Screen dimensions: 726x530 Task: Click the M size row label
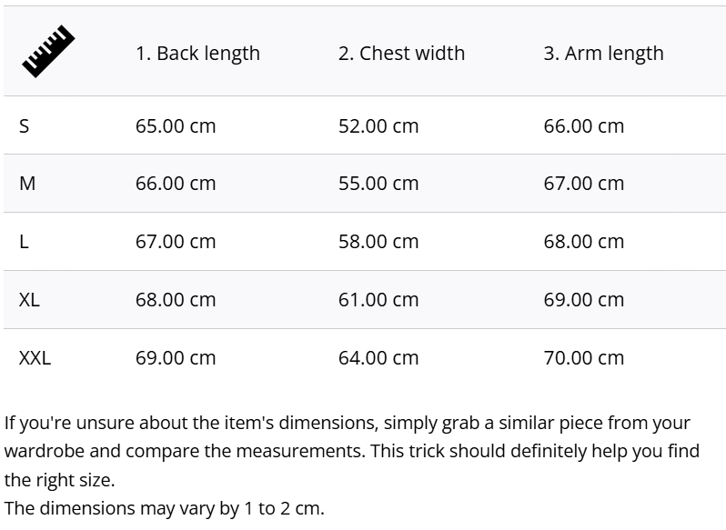tap(27, 184)
